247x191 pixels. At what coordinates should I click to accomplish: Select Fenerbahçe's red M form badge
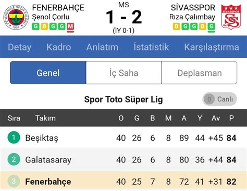70,27
